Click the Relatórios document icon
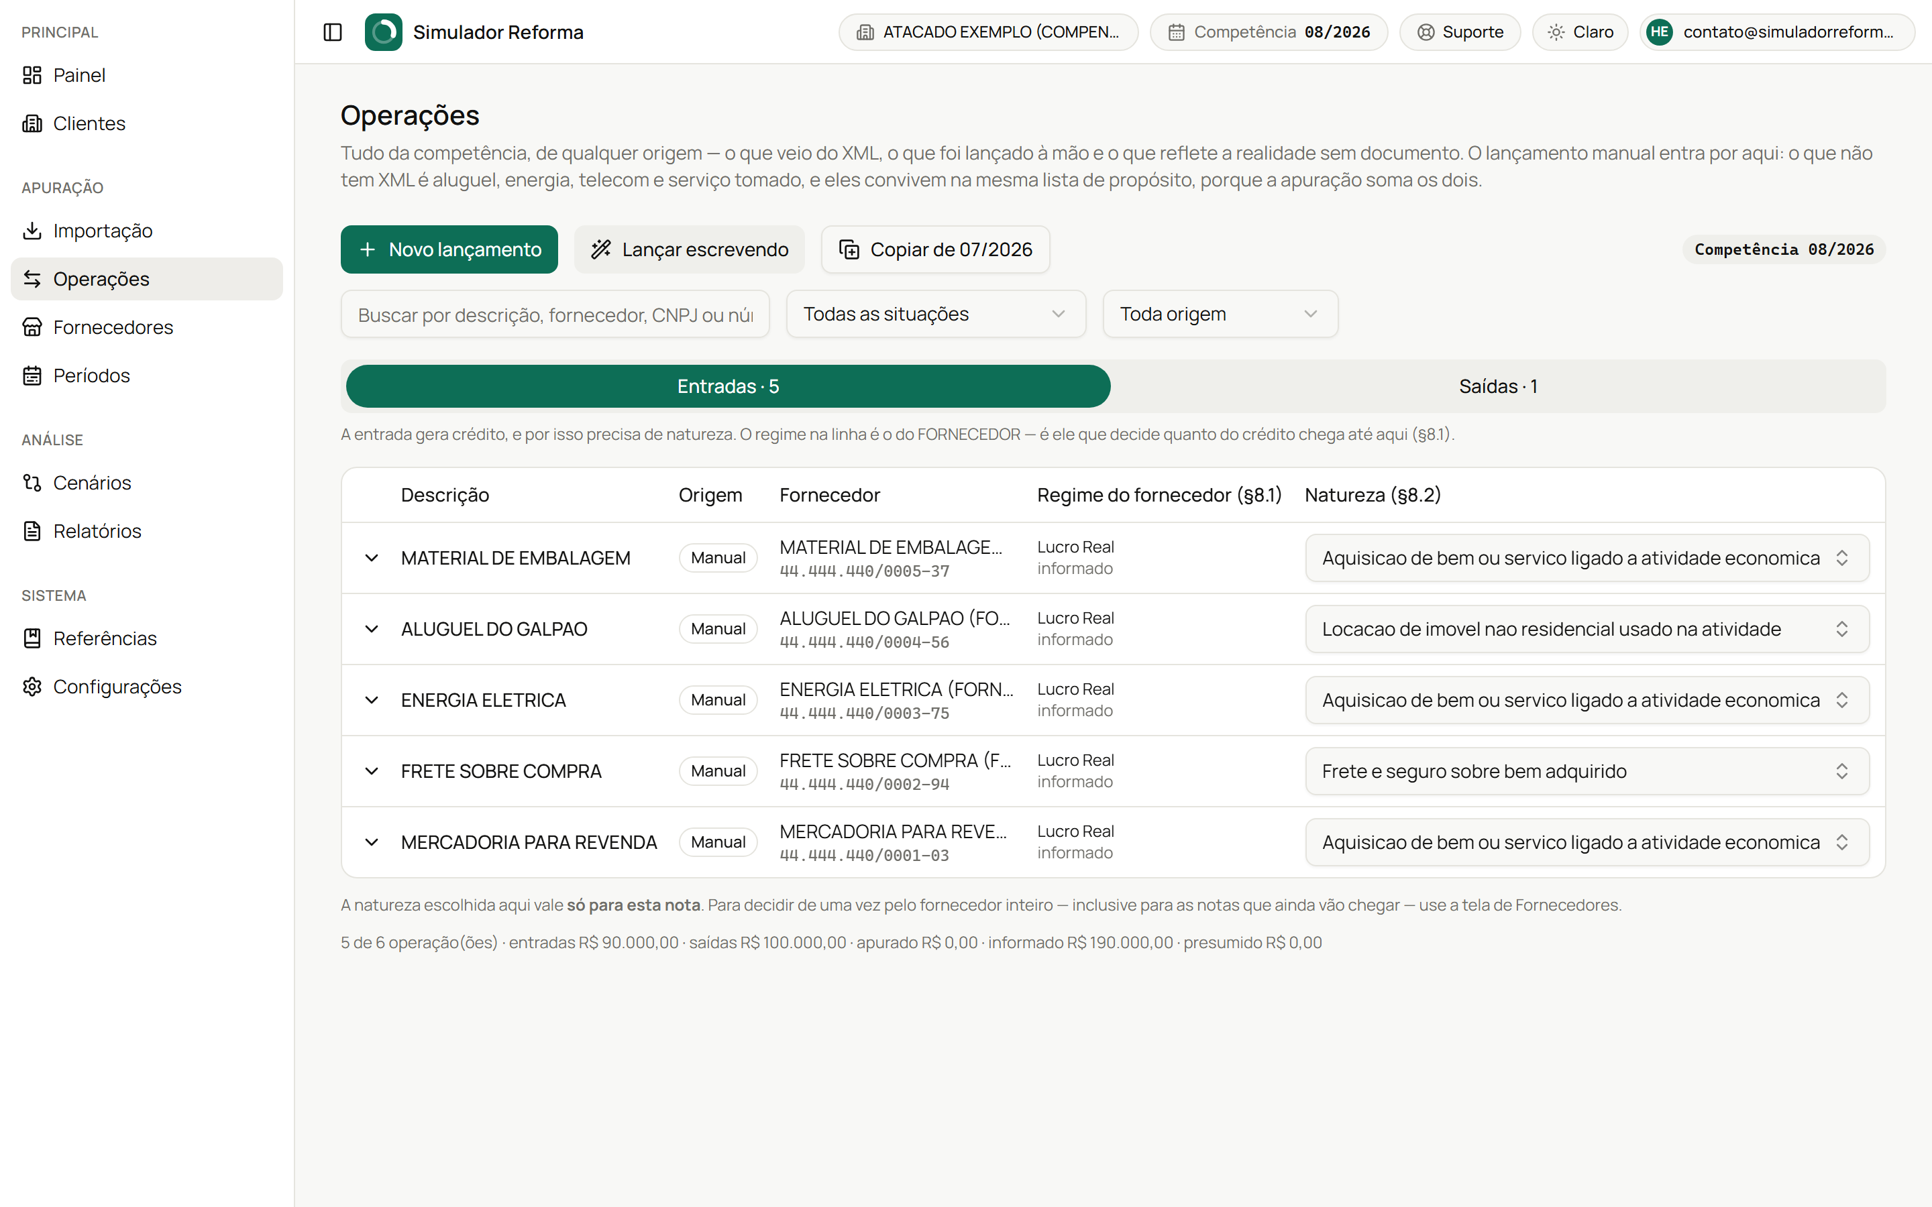Screen dimensions: 1932x1207 pos(32,531)
